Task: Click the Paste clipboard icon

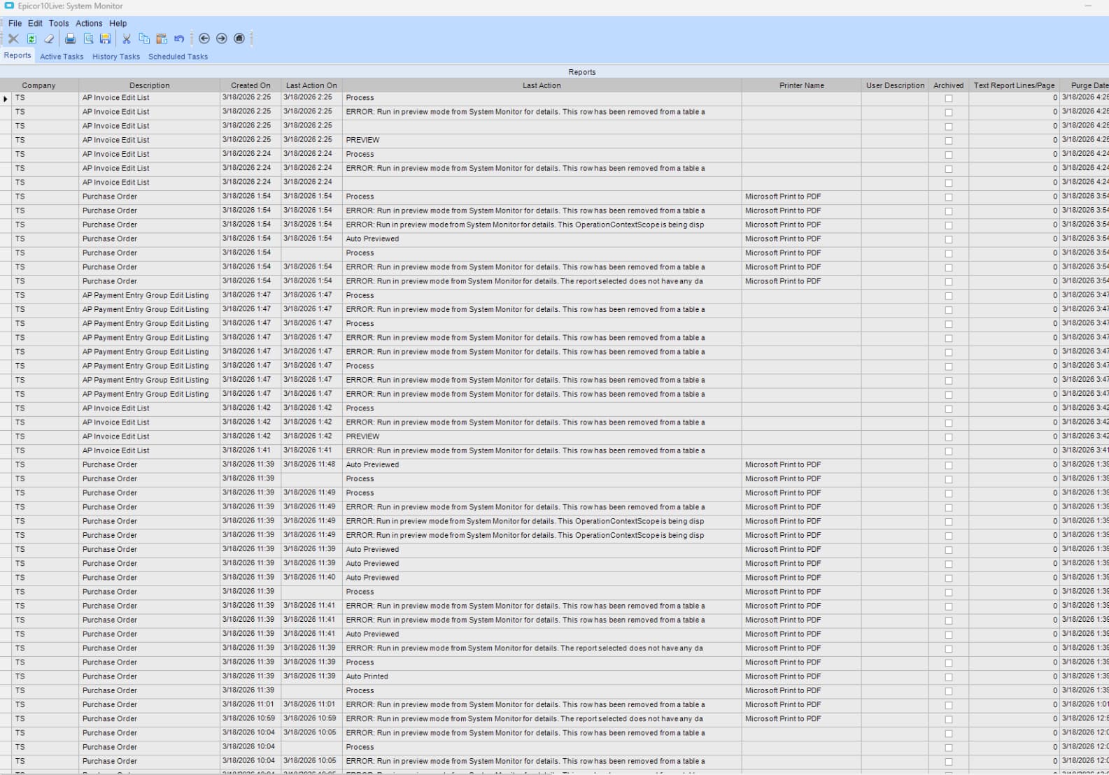Action: tap(162, 38)
